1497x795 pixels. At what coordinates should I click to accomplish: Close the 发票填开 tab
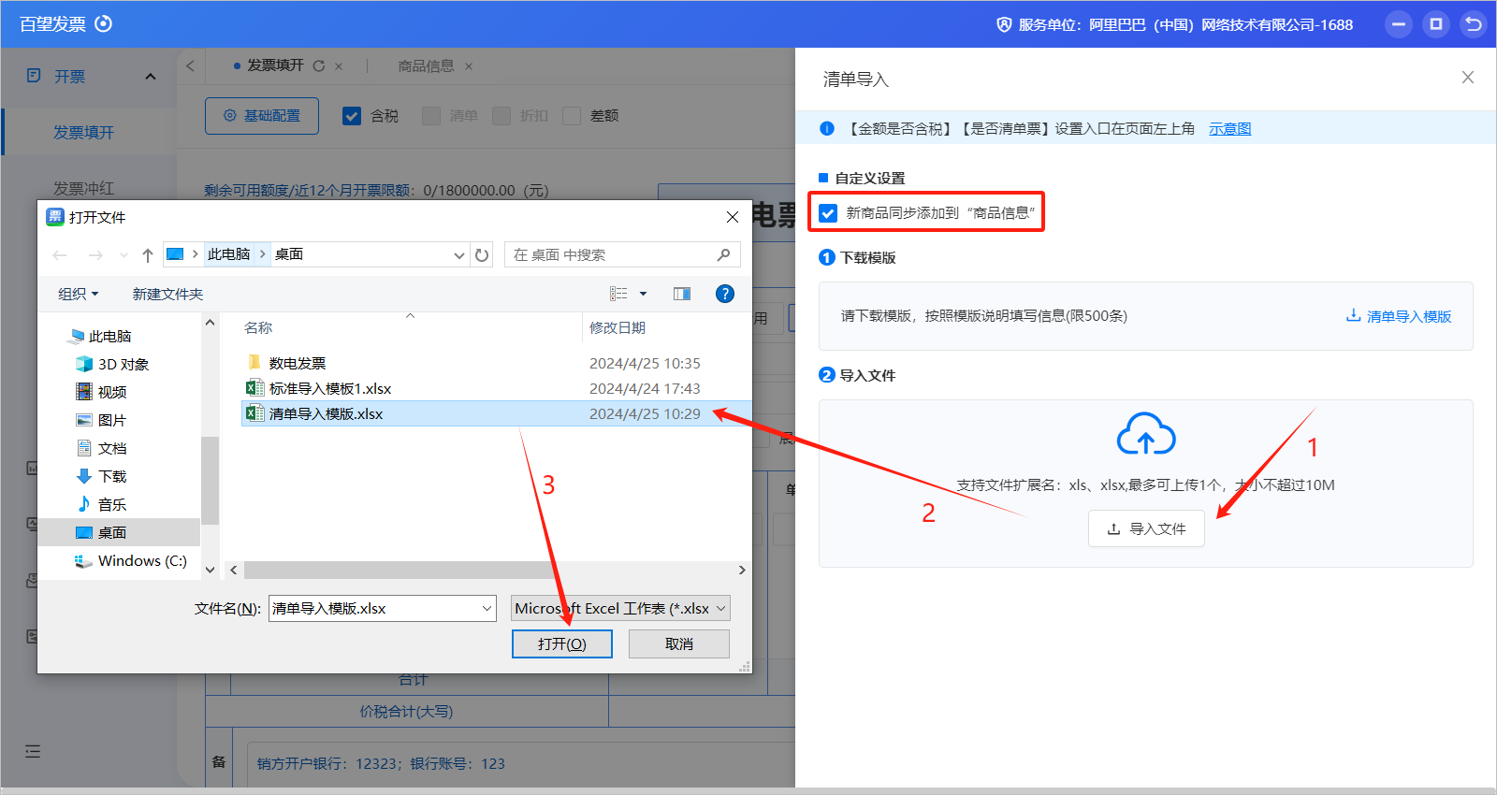(x=339, y=66)
